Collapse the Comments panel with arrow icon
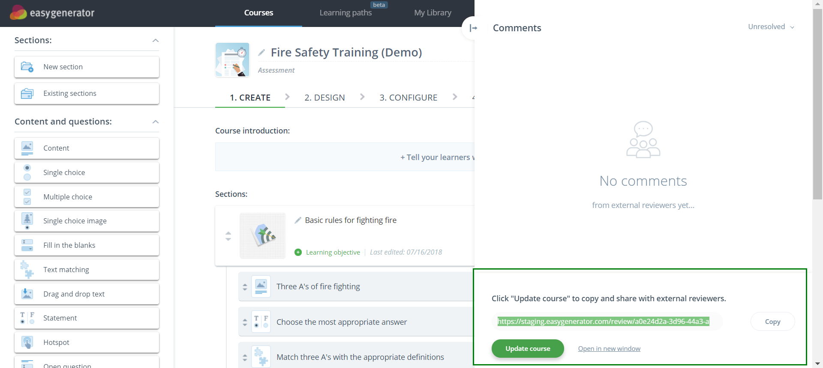823x368 pixels. (x=473, y=28)
